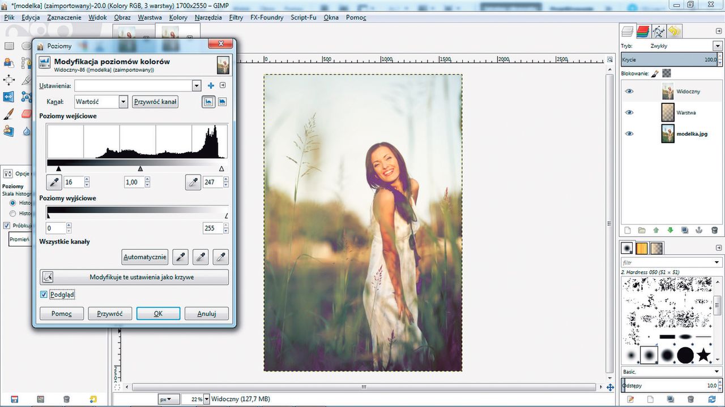Open the Basic brush tag dropdown
Viewport: 725px width, 407px height.
point(717,371)
